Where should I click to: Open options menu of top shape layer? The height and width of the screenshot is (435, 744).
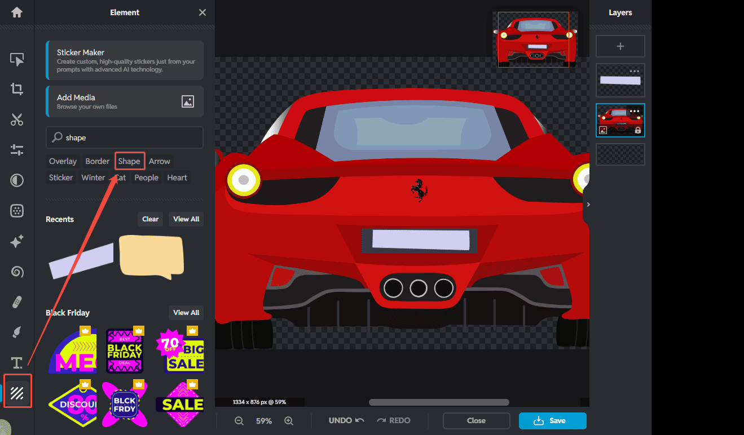coord(635,71)
